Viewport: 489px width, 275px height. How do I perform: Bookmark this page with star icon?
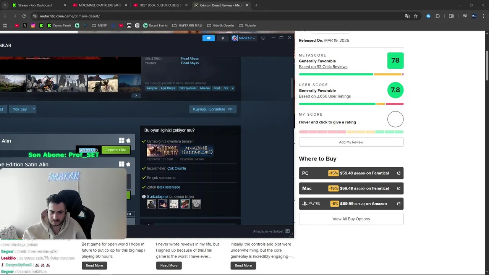coord(416,16)
